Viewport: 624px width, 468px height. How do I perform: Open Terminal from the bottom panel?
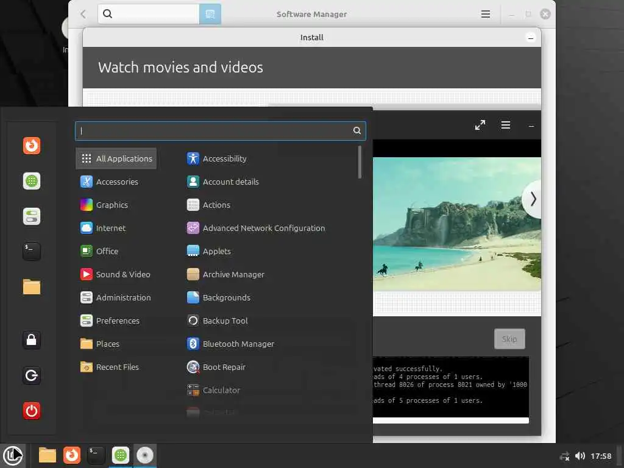(x=96, y=455)
